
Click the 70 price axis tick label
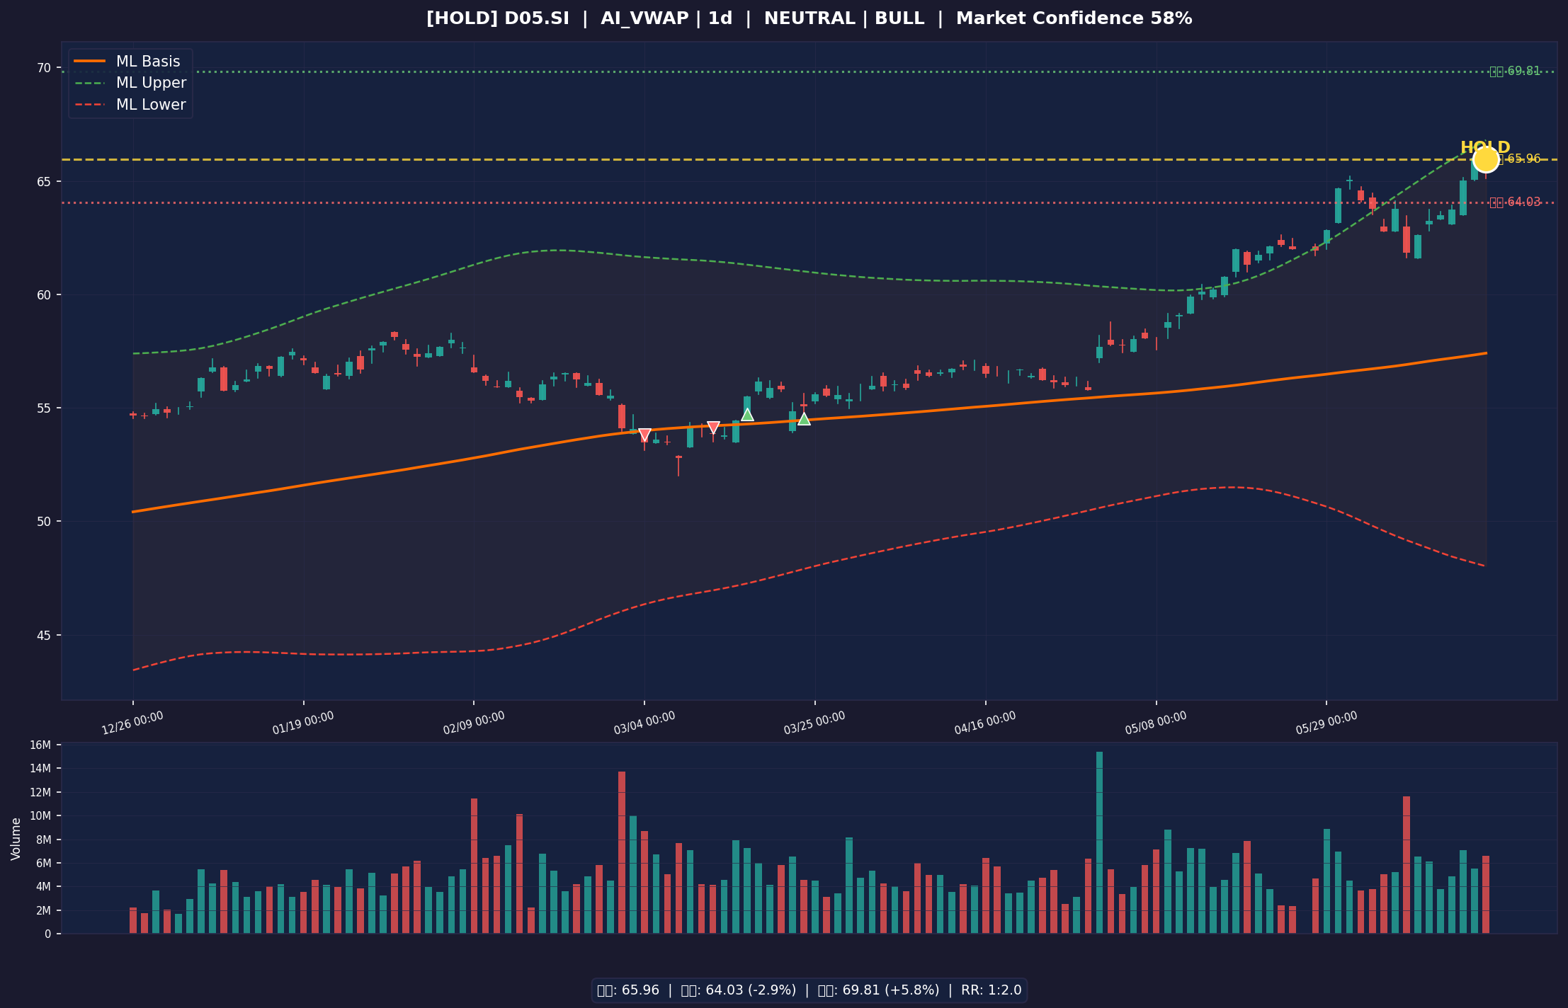tap(45, 68)
